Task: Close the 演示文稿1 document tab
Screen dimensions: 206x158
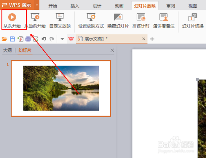Action: point(144,39)
